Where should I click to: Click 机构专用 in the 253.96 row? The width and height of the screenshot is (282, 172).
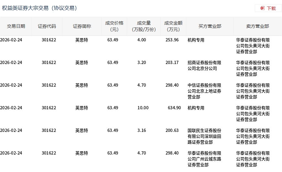point(196,40)
